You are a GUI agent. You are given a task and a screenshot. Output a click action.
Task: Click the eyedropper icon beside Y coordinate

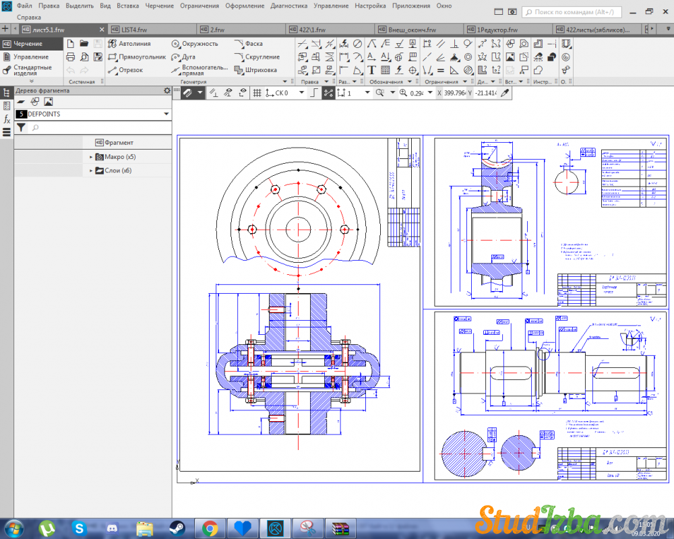(x=505, y=93)
